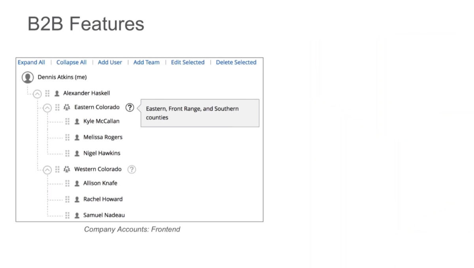The height and width of the screenshot is (268, 474).
Task: Collapse the Eastern Colorado team
Action: coord(47,108)
